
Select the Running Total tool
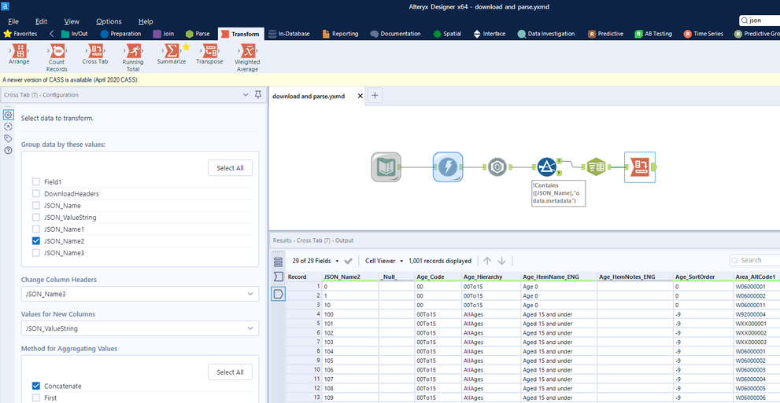pyautogui.click(x=133, y=52)
